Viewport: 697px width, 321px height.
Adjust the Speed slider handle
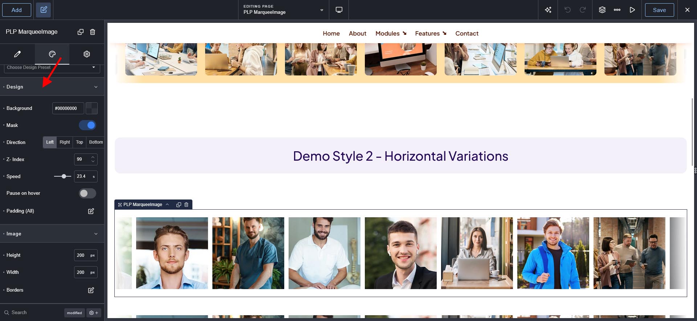(x=64, y=176)
